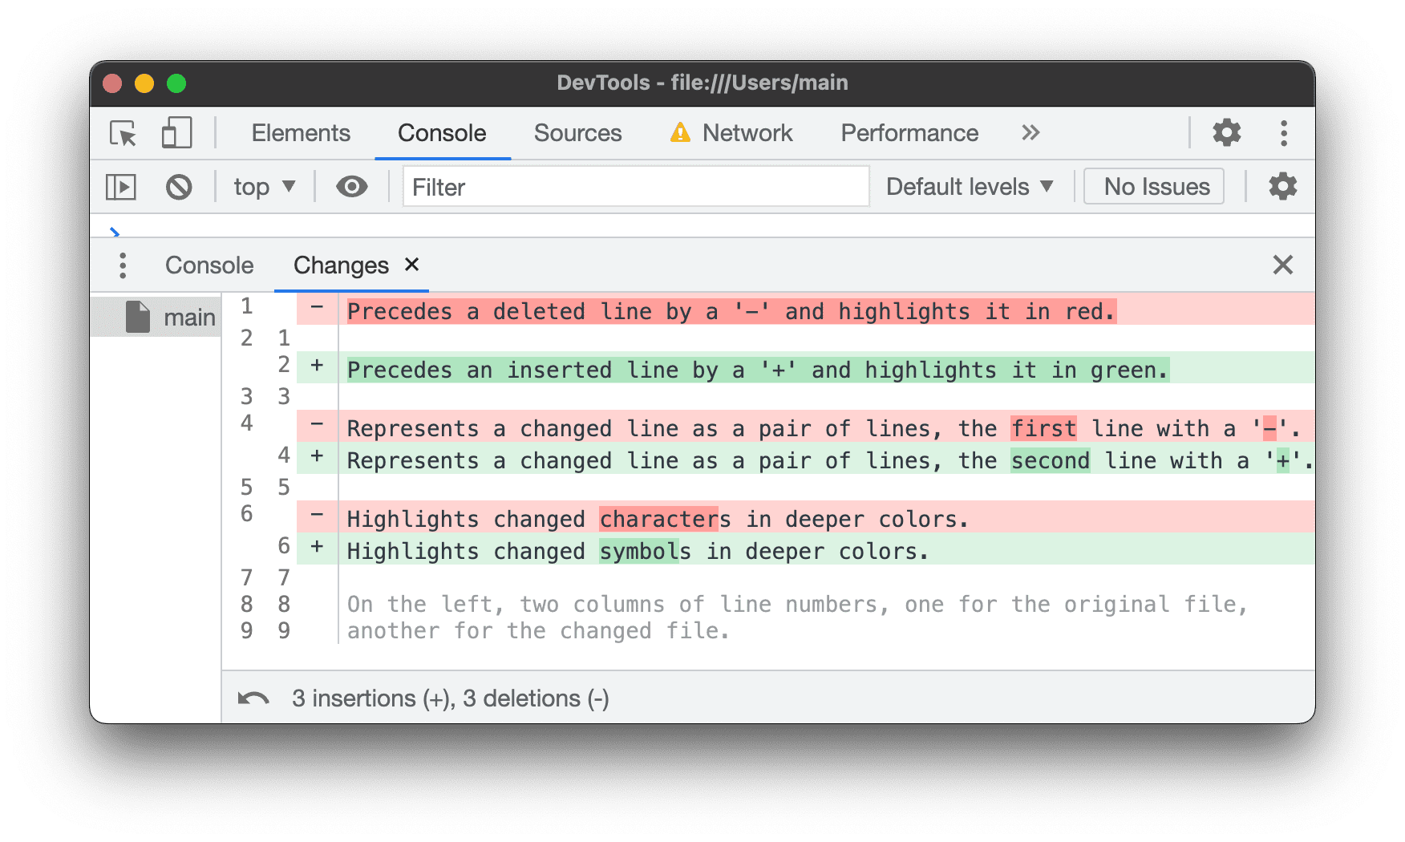
Task: Click inside the Filter input field
Action: (x=636, y=186)
